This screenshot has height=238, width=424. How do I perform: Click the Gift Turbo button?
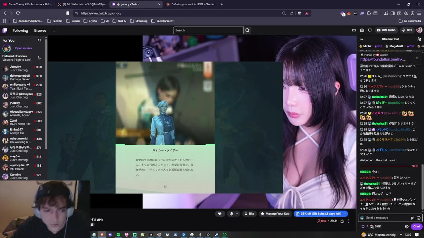pos(386,30)
